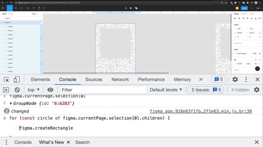Screen dimensions: 263x147
Task: Open the top JavaScript context dropdown
Action: (33, 90)
